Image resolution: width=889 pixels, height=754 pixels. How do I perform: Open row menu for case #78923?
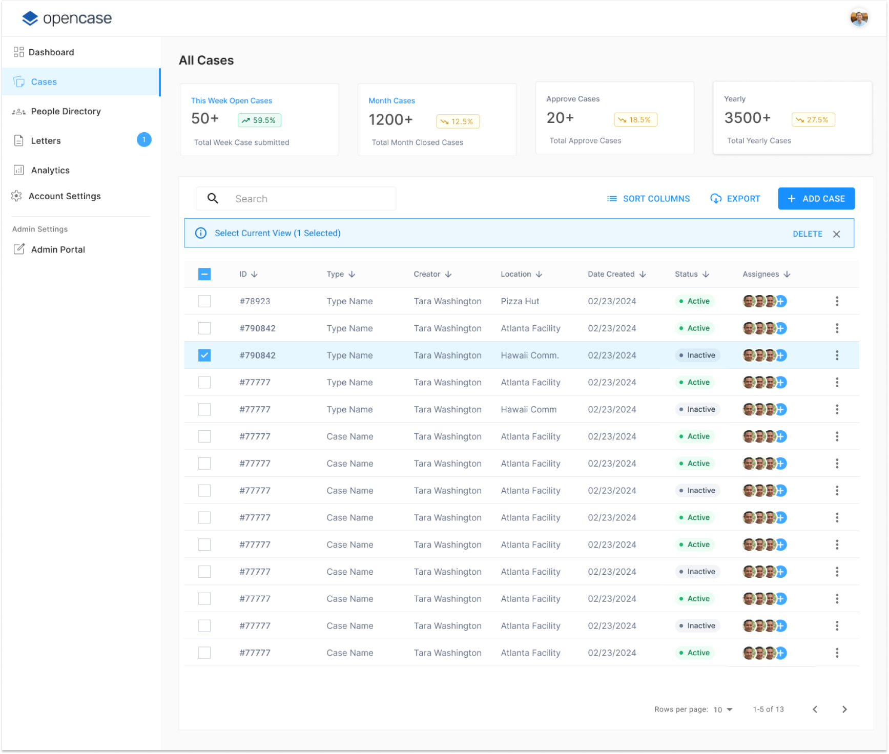[837, 301]
